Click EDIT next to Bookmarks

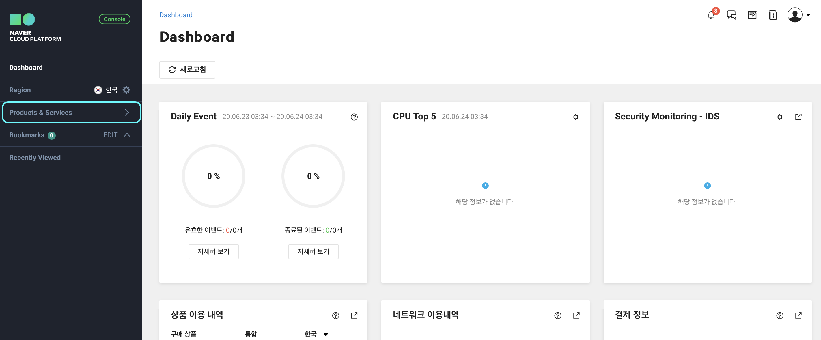pyautogui.click(x=110, y=135)
